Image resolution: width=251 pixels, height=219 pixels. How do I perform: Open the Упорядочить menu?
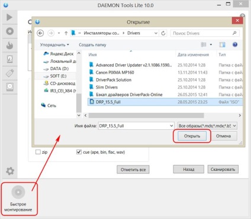click(54, 45)
